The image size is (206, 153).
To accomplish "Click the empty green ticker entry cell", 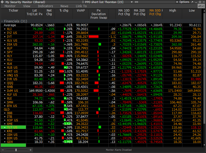I will point(13,145).
